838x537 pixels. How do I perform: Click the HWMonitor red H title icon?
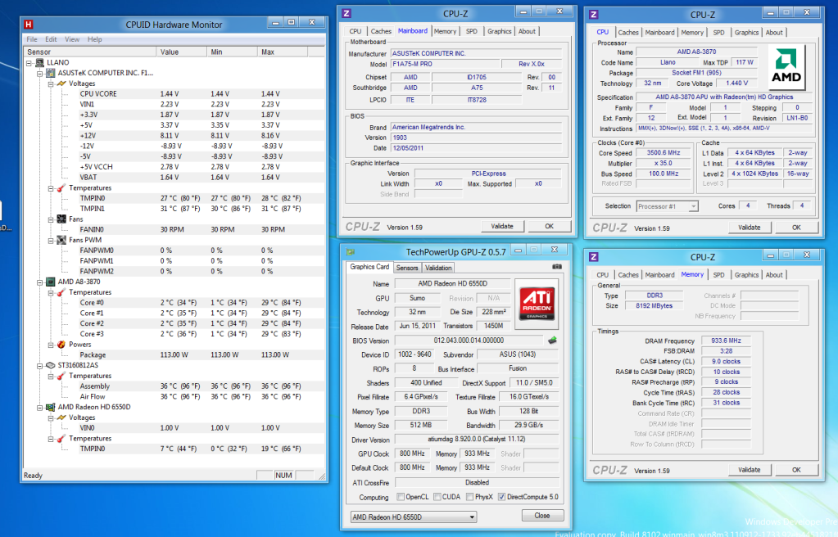pyautogui.click(x=29, y=24)
